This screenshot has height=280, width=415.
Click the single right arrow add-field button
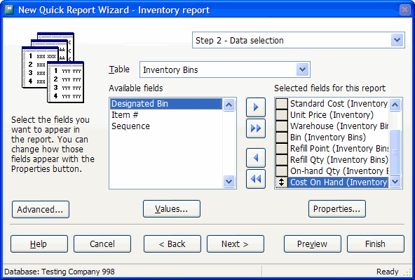click(256, 107)
